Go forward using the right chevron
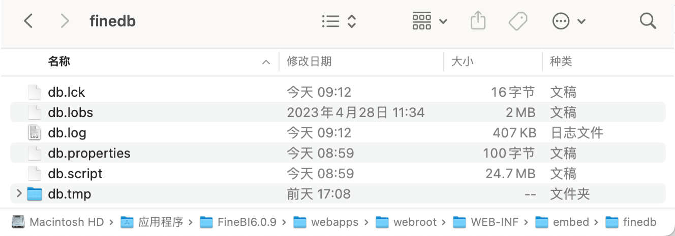675x236 pixels. 65,21
